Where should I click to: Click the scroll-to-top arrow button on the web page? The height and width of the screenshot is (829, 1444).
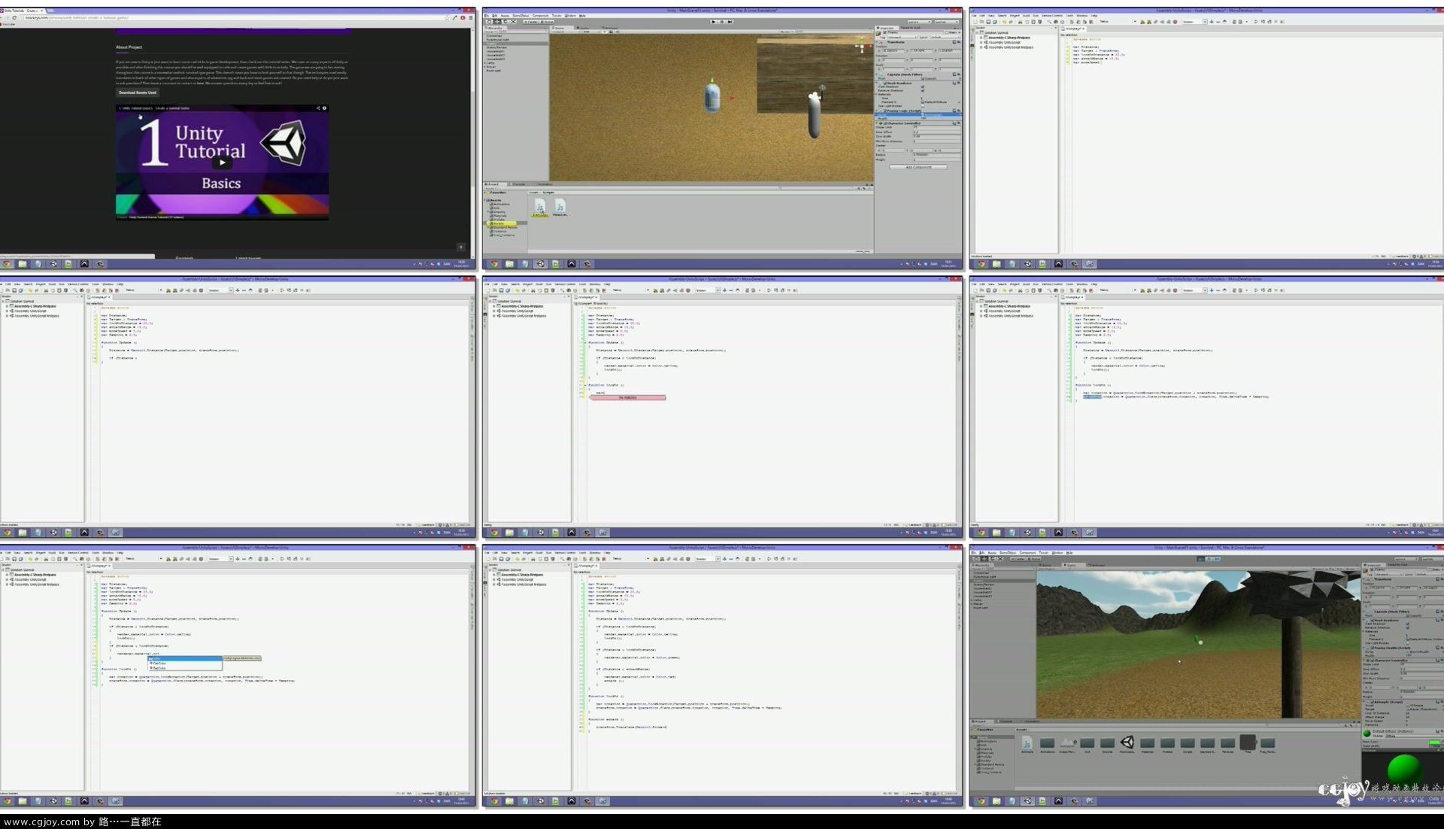pyautogui.click(x=461, y=247)
